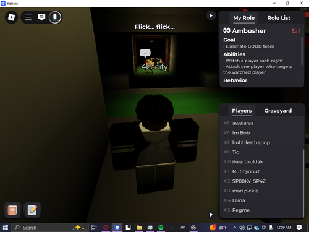Select player #15 Pegme
Image resolution: width=309 pixels, height=232 pixels.
point(261,210)
